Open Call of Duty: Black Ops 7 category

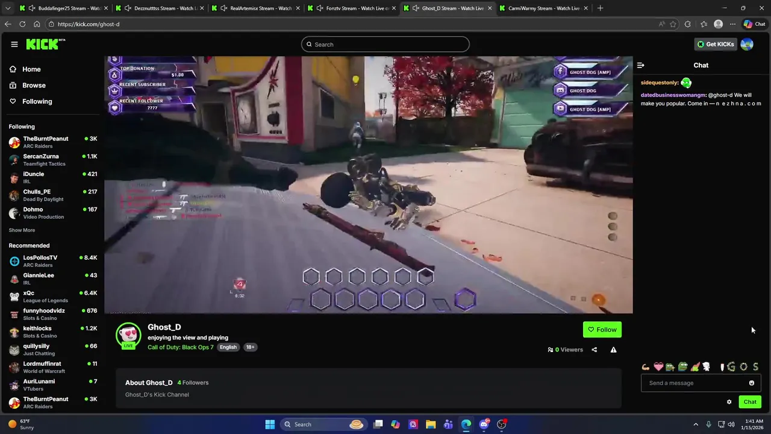[x=181, y=347]
